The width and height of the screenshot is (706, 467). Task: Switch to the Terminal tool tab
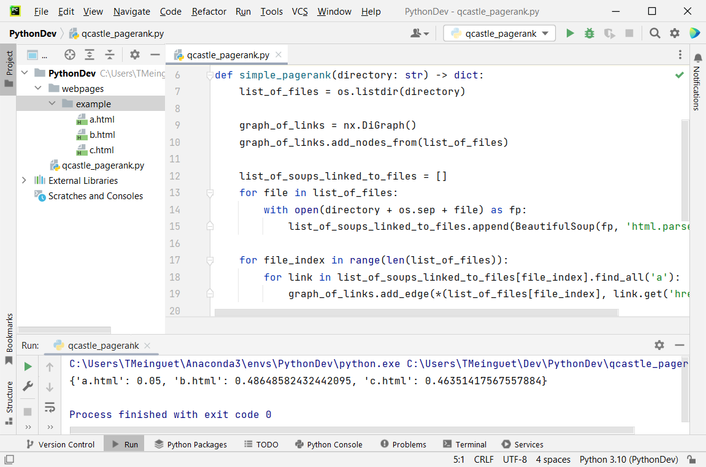tap(464, 444)
